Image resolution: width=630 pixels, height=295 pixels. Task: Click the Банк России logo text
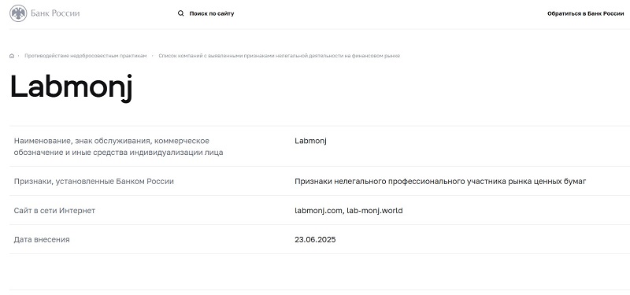pos(55,13)
